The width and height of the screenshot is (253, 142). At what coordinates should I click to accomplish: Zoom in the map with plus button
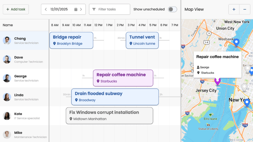pyautogui.click(x=234, y=9)
